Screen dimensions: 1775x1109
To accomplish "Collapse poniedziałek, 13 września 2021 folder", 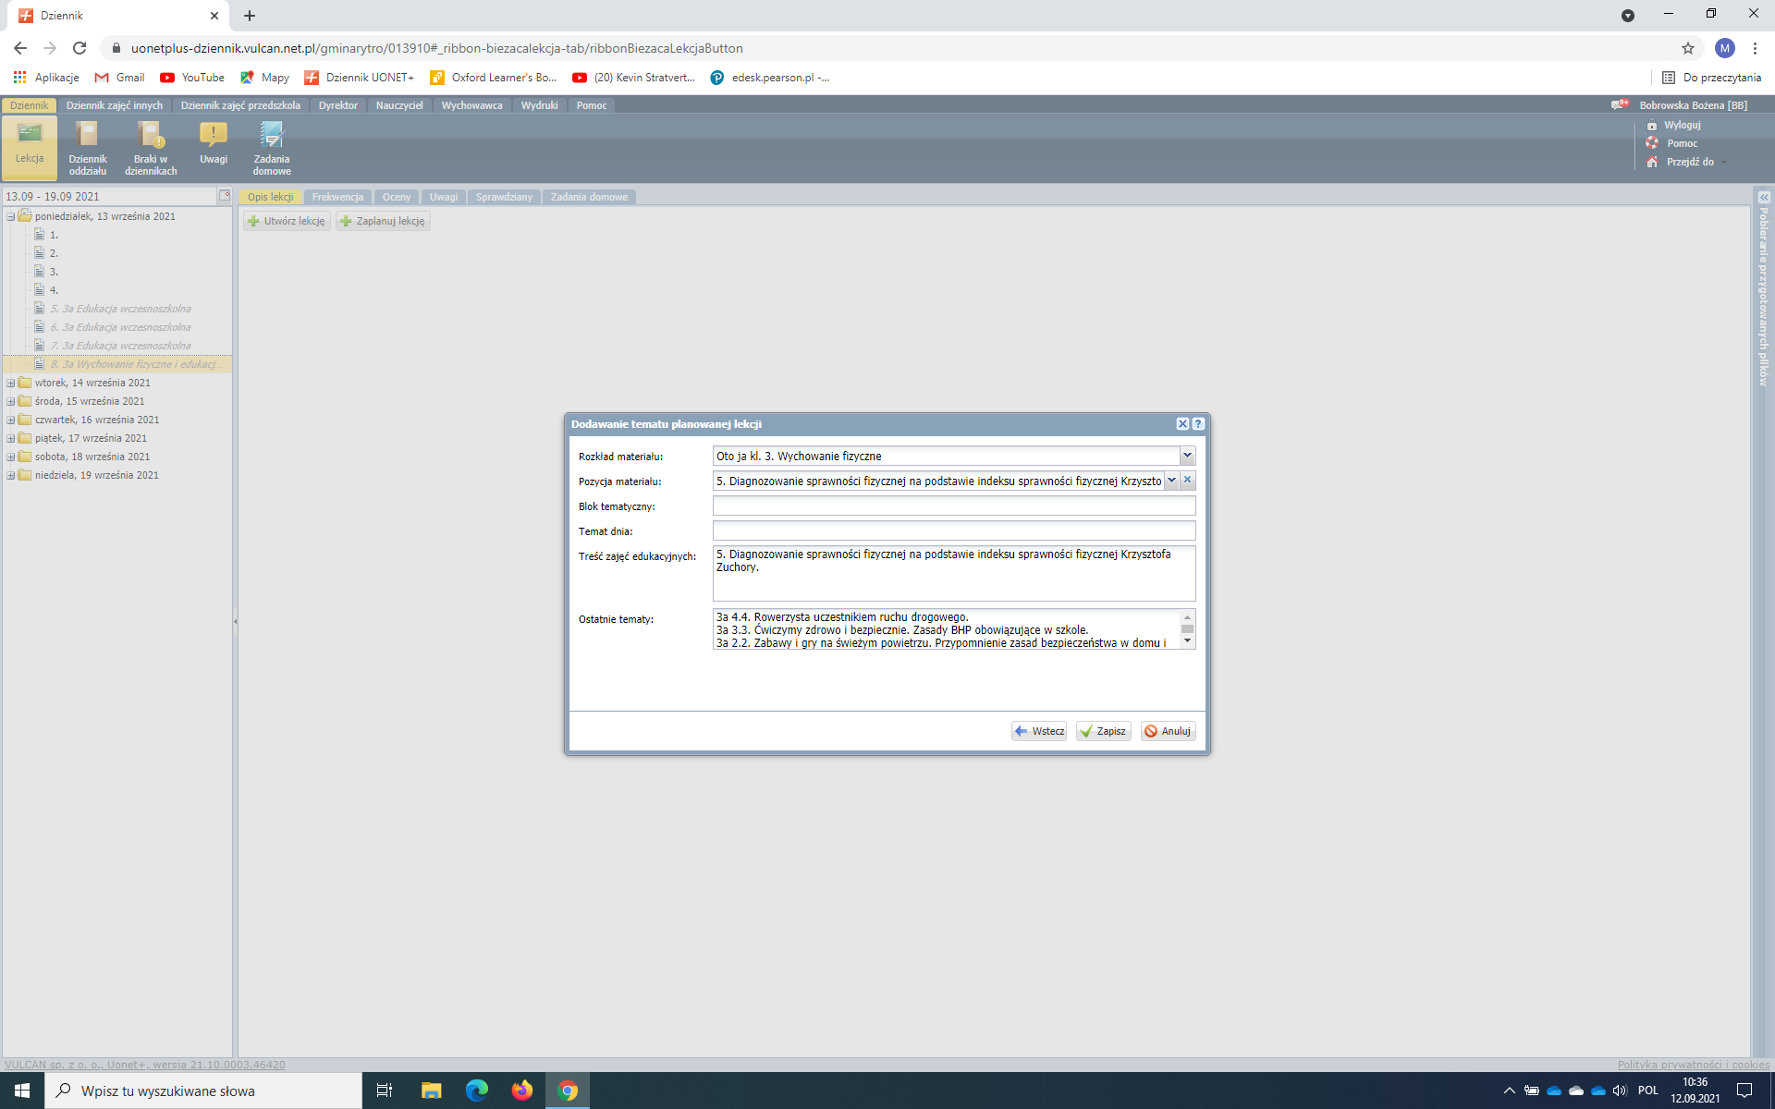I will pos(11,216).
